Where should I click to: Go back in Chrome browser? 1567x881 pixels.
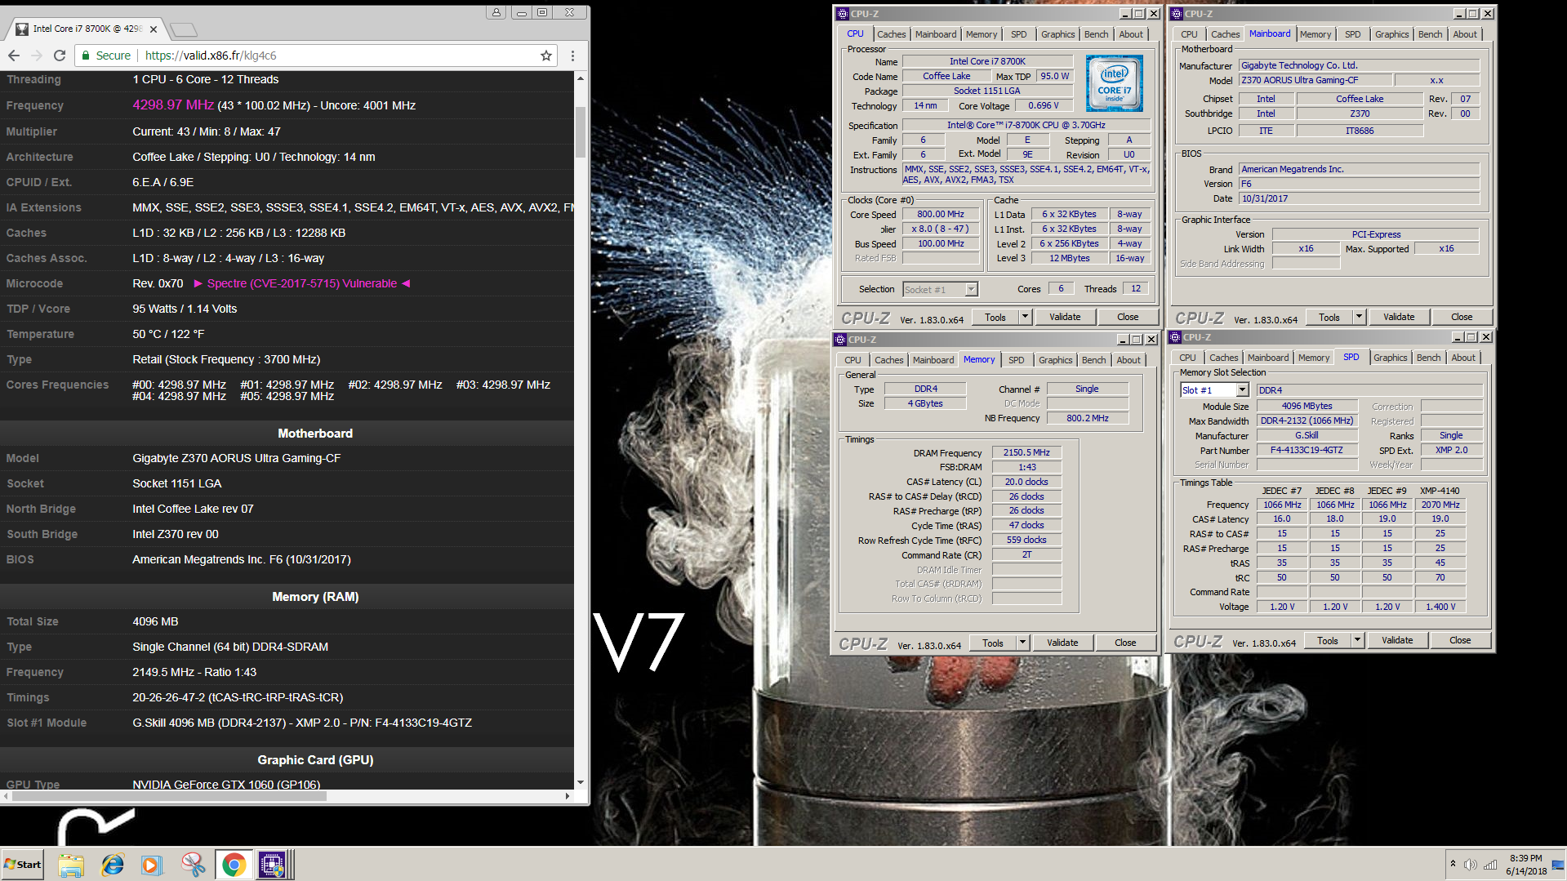tap(14, 56)
